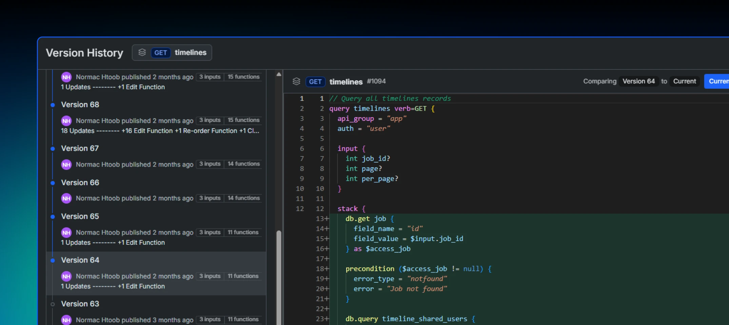This screenshot has height=325, width=729.
Task: Click the added line '} as $access_job'
Action: 378,248
